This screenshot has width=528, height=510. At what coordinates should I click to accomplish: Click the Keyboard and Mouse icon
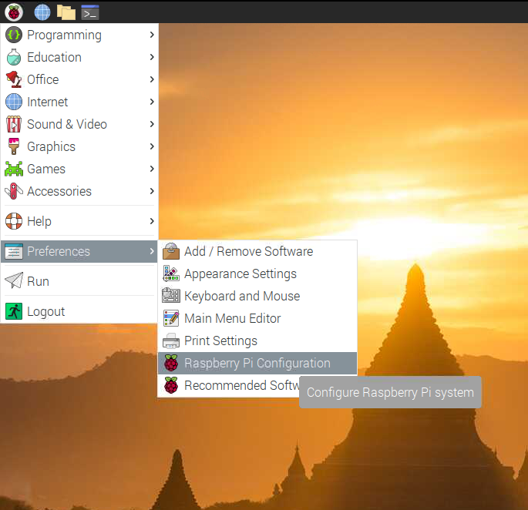[171, 296]
